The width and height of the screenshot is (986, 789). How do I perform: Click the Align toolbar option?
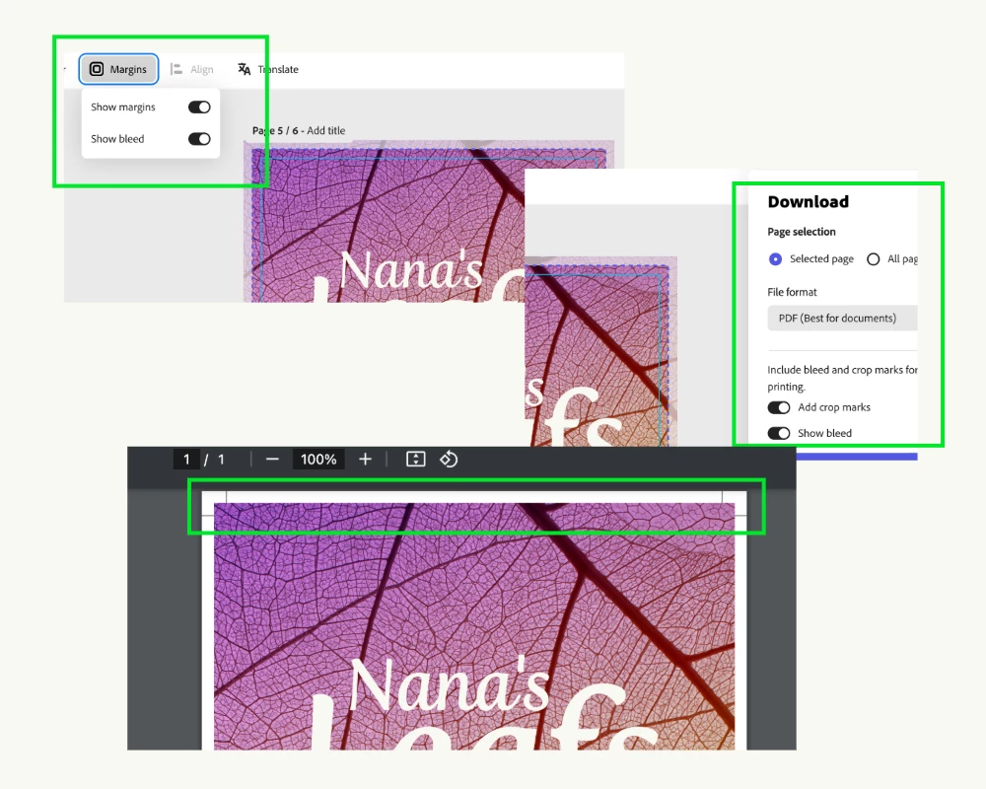tap(192, 69)
